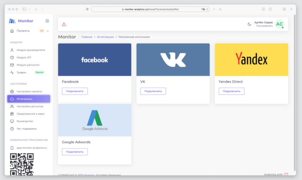Click the page vertical scrollbar

click(295, 92)
